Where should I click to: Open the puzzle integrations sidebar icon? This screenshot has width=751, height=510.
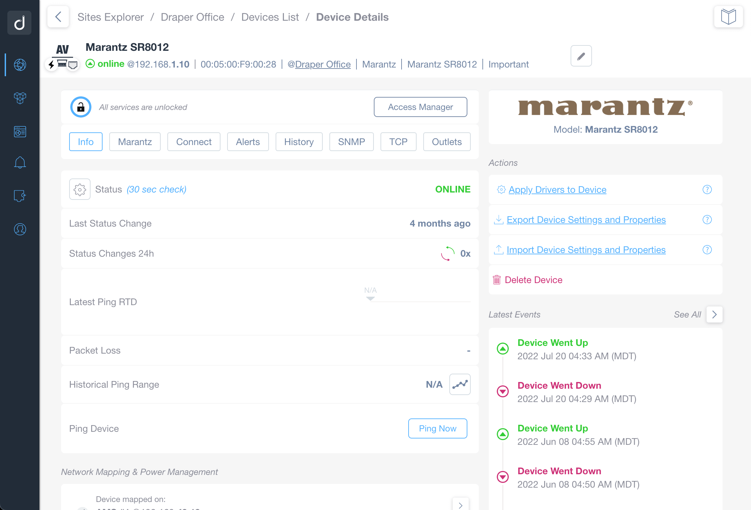click(x=20, y=196)
